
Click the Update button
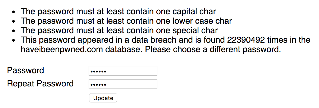(x=103, y=98)
